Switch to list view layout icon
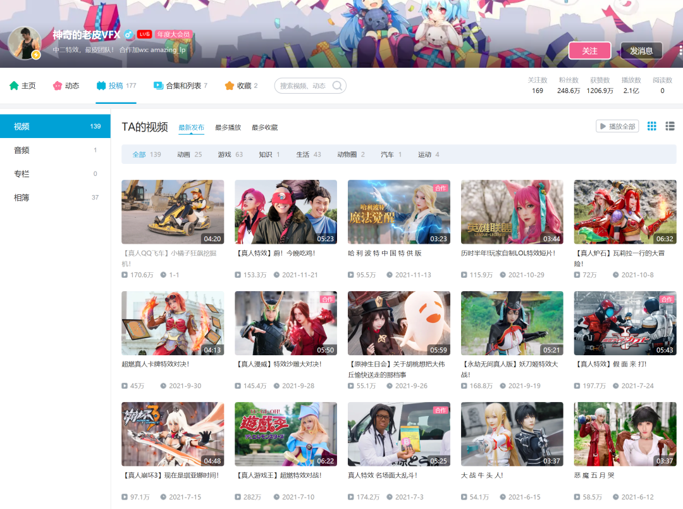The width and height of the screenshot is (683, 509). pyautogui.click(x=670, y=126)
